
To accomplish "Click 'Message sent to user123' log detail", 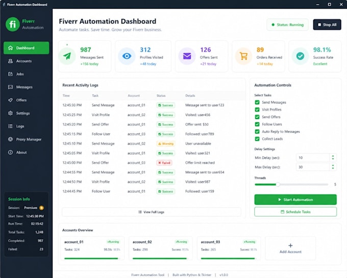I will (205, 105).
